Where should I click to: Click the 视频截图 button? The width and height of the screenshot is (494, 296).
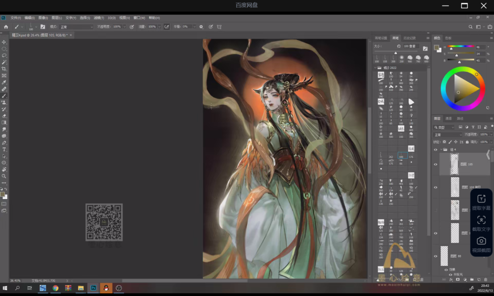(x=481, y=245)
